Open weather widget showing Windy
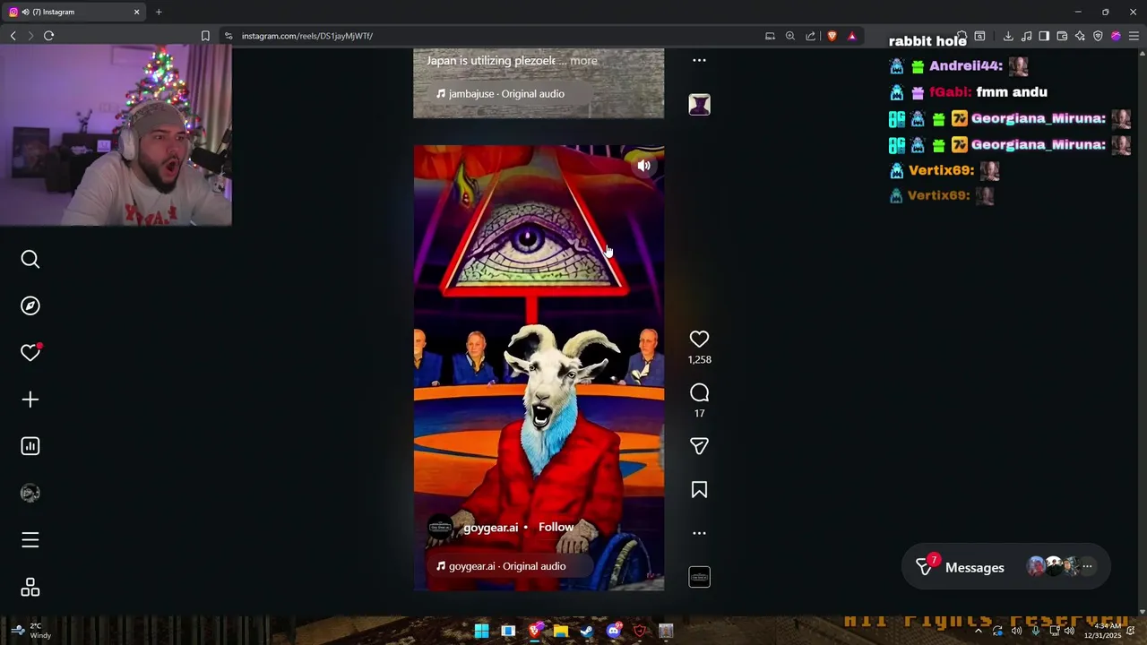Viewport: 1147px width, 645px height. [x=31, y=631]
